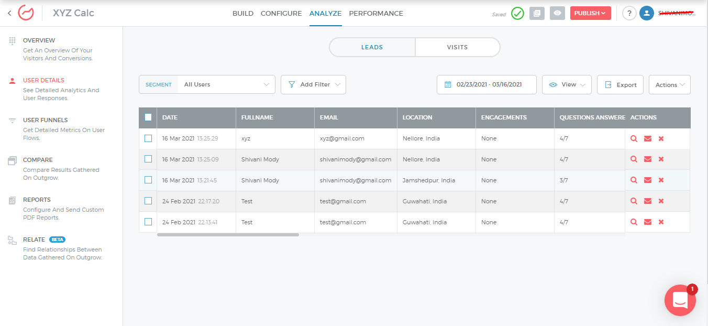Open the help question mark icon
708x326 pixels.
[x=629, y=14]
